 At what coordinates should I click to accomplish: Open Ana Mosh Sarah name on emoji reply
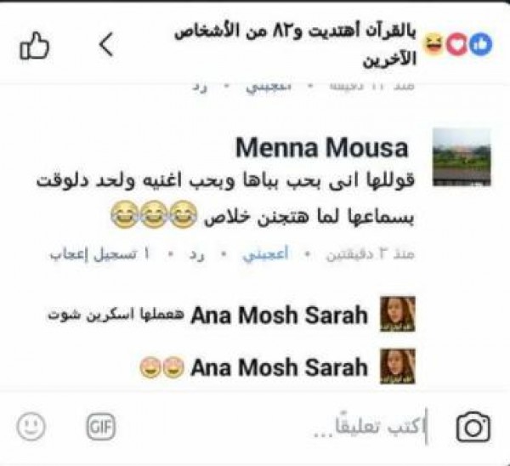pyautogui.click(x=280, y=367)
